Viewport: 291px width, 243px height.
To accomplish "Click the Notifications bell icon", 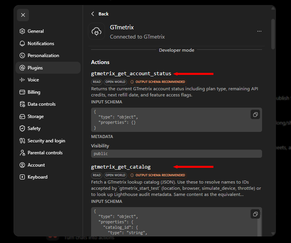I will (x=22, y=44).
